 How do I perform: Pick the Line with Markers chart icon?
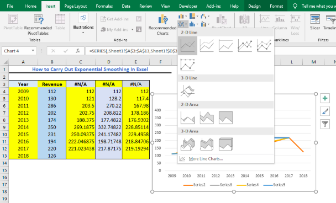click(x=245, y=46)
